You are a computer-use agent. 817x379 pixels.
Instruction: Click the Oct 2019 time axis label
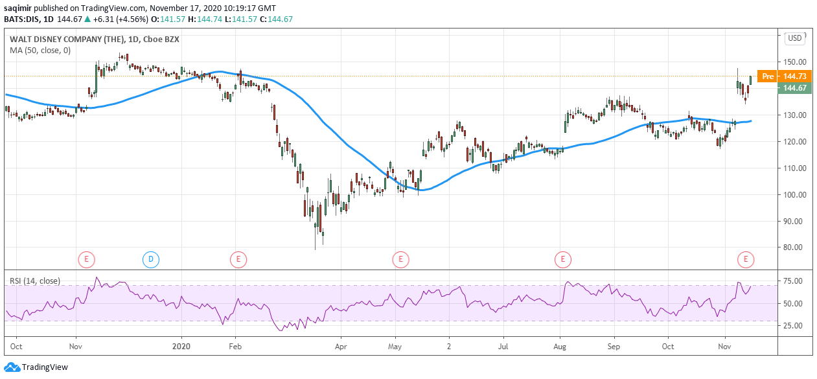[16, 347]
